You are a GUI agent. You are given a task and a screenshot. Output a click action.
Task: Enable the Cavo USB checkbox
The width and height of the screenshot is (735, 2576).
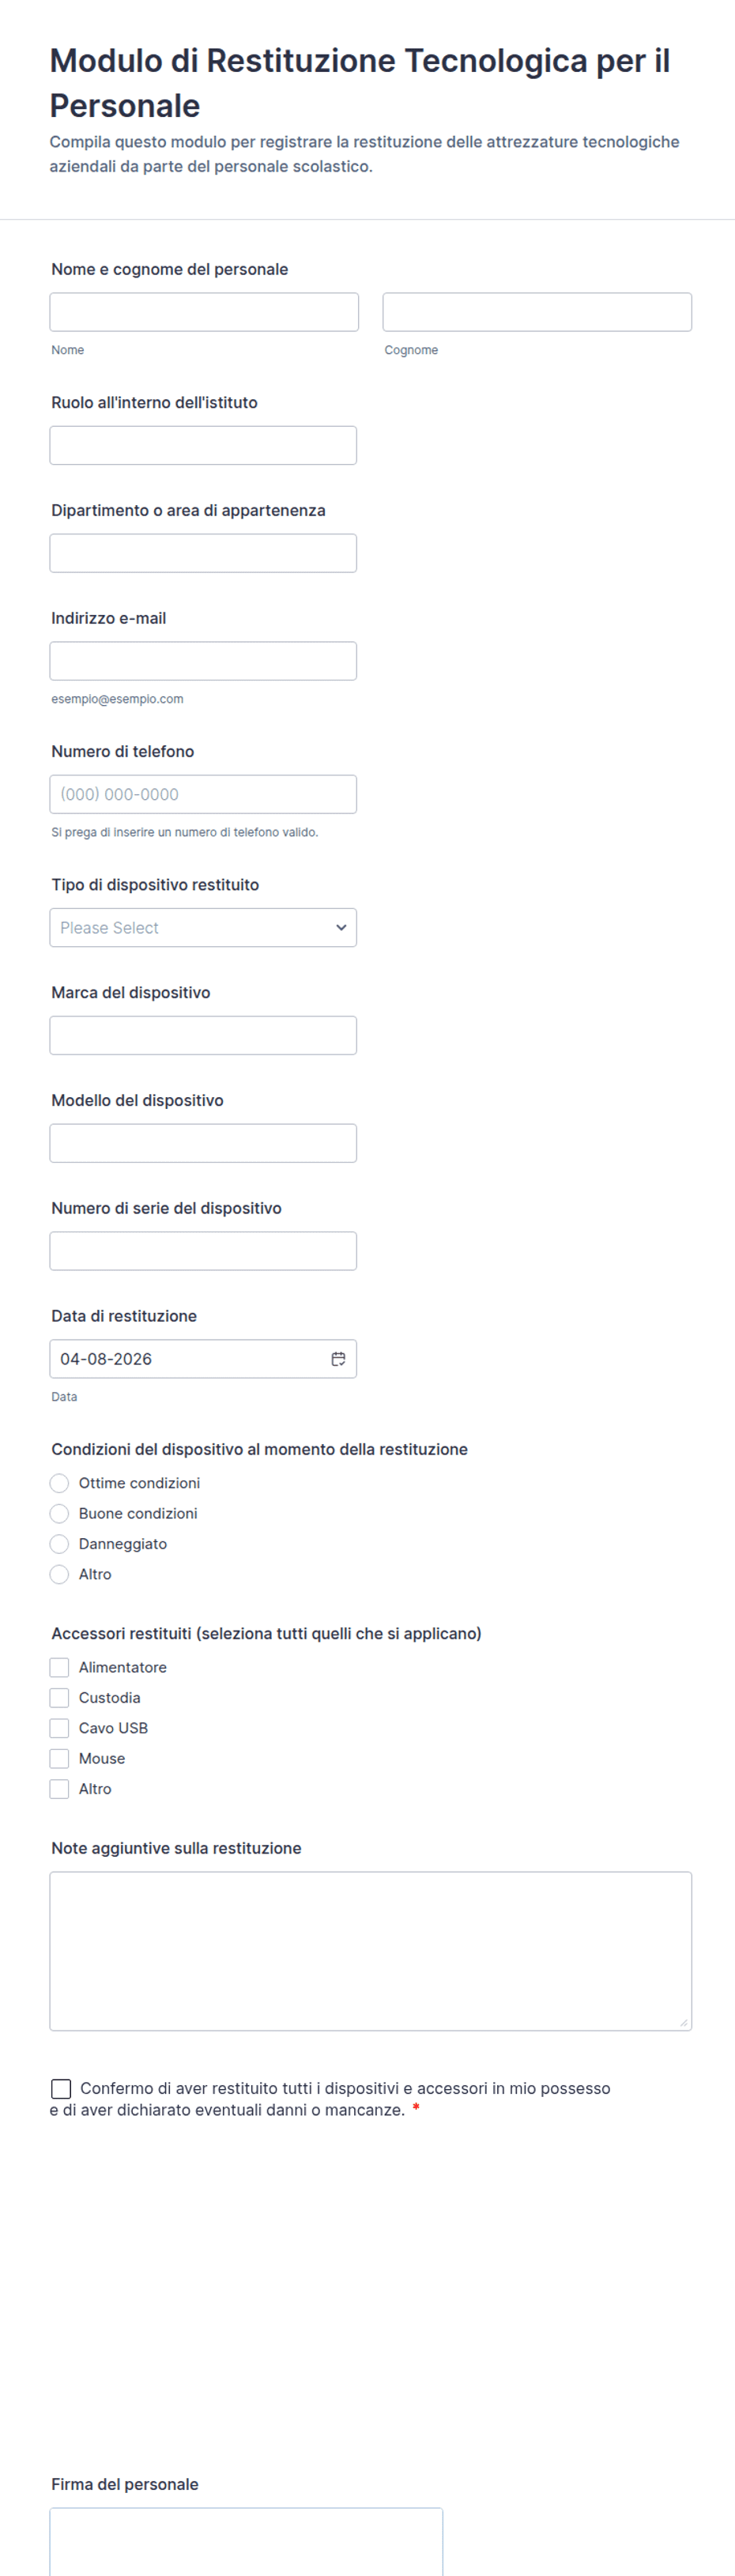[x=60, y=1728]
